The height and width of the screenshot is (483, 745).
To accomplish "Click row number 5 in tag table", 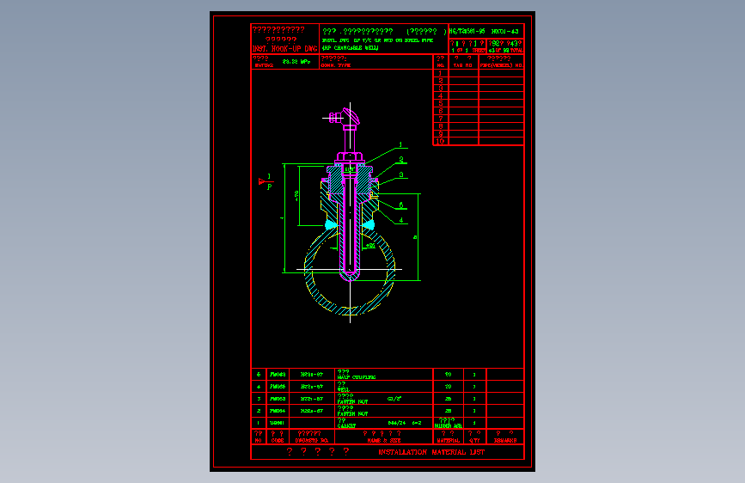I will 441,104.
